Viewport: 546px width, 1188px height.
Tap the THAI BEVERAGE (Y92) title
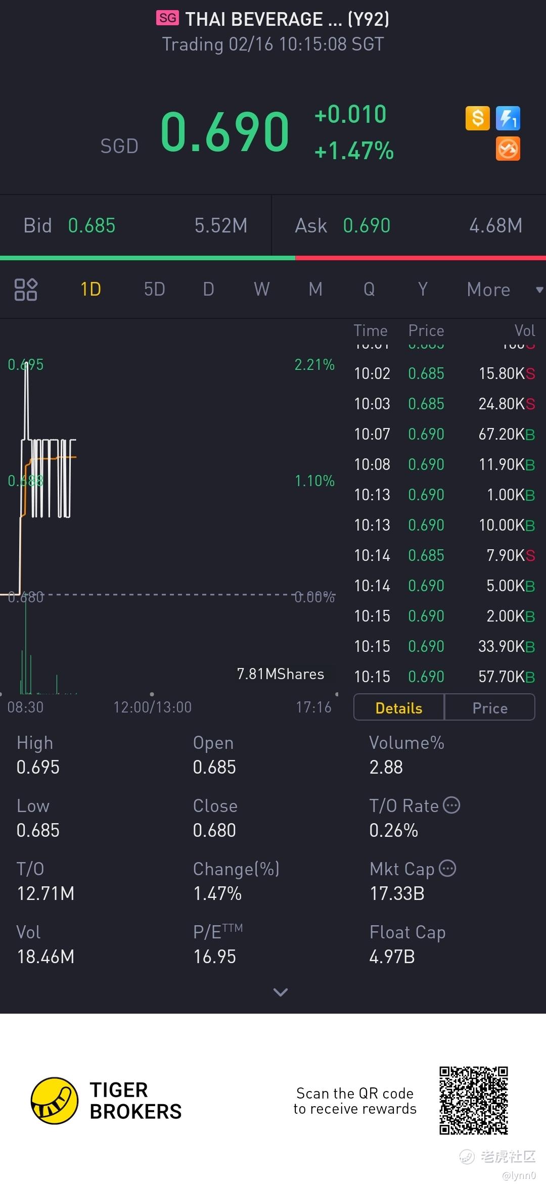pyautogui.click(x=287, y=19)
